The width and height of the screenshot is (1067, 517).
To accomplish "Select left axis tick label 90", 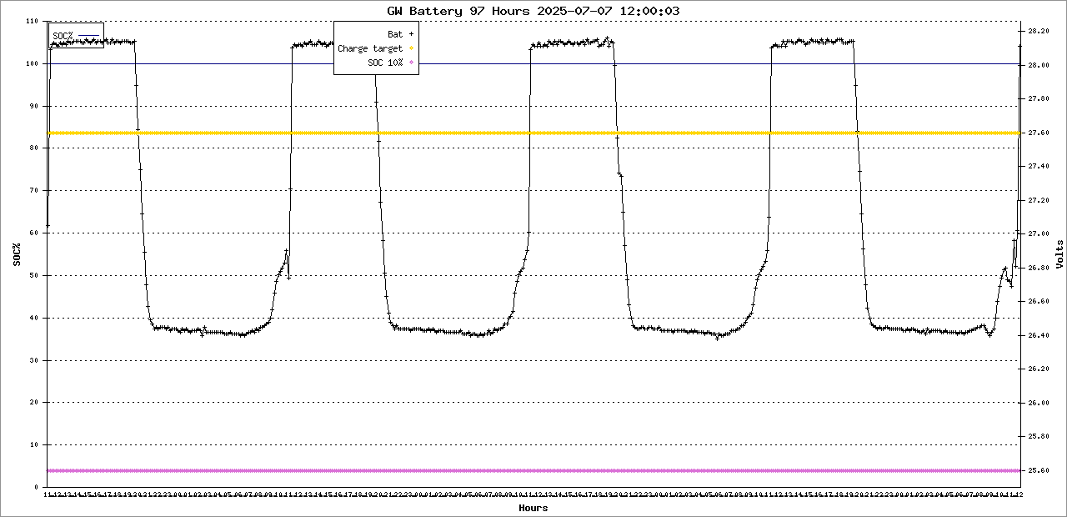I will click(x=36, y=106).
